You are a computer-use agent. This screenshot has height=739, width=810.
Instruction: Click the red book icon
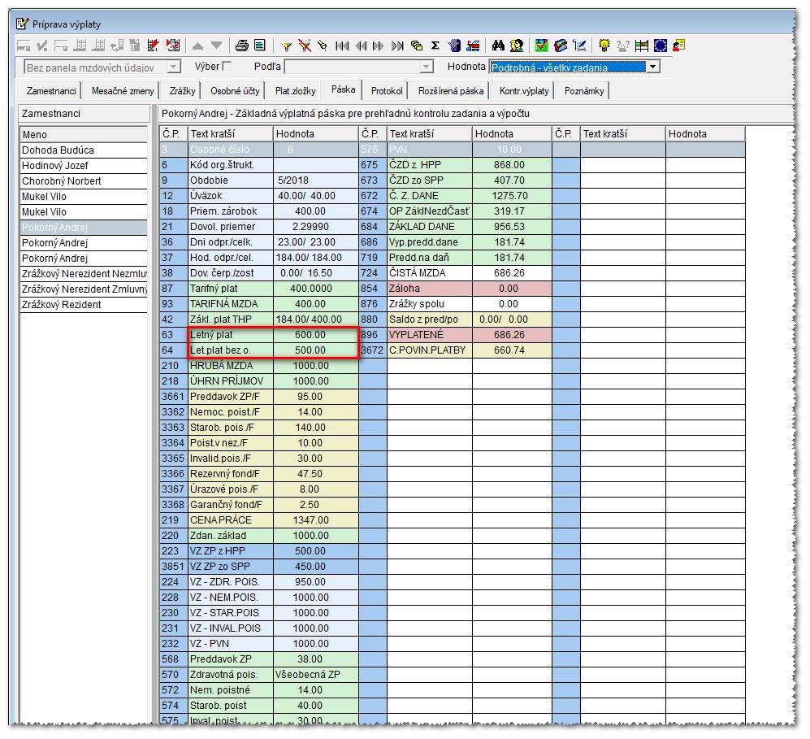click(561, 46)
